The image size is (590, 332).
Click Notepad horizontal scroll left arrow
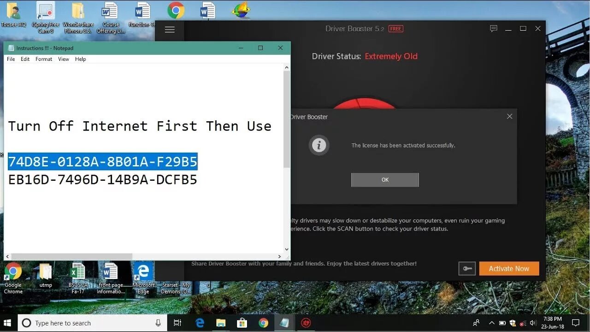click(x=7, y=256)
